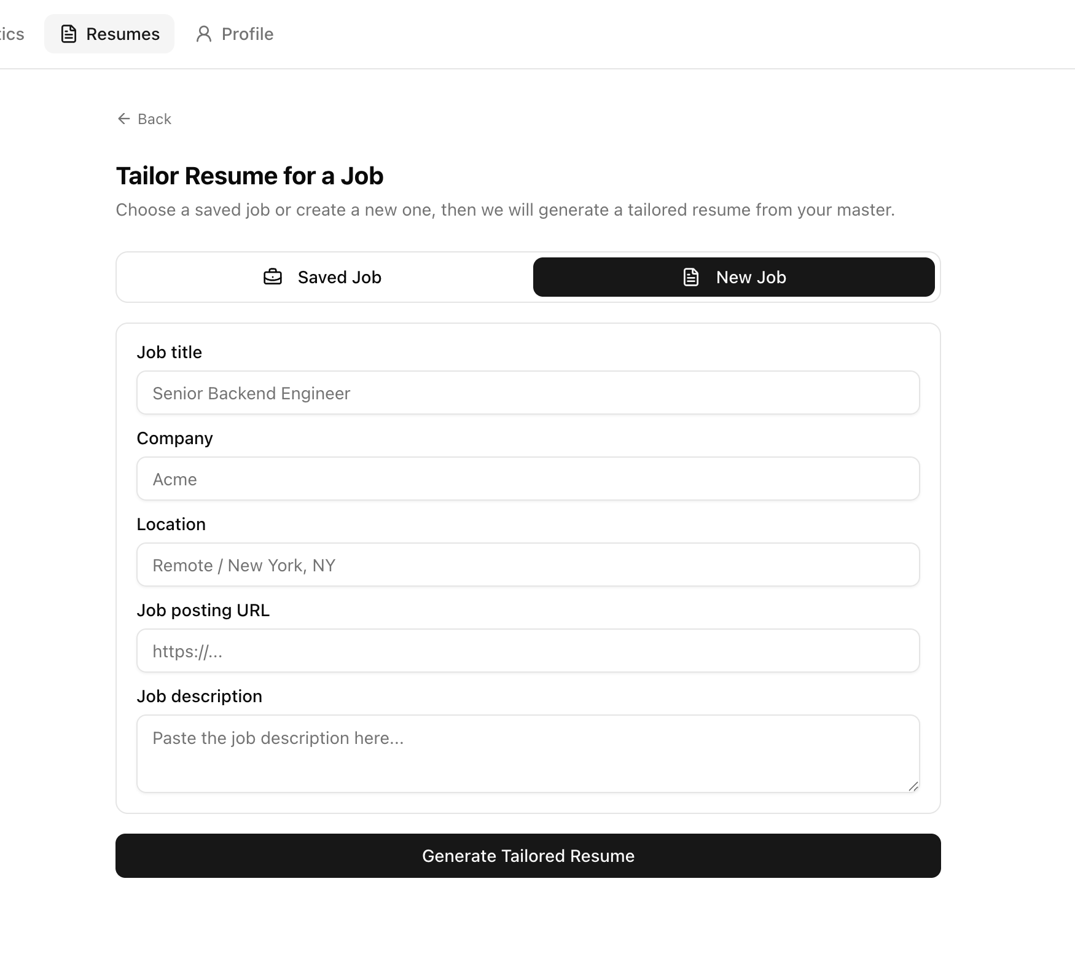Click inside the Job description textarea

[x=528, y=753]
